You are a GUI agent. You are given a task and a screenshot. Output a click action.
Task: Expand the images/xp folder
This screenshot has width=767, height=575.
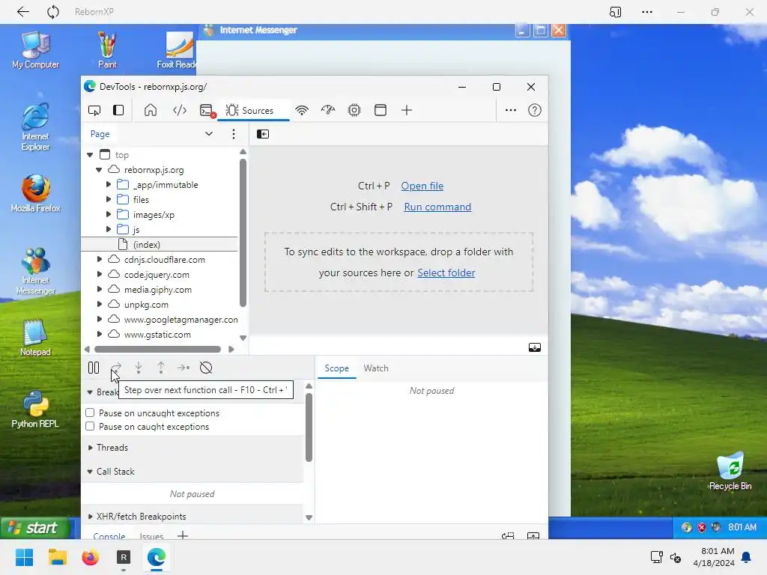coord(109,215)
